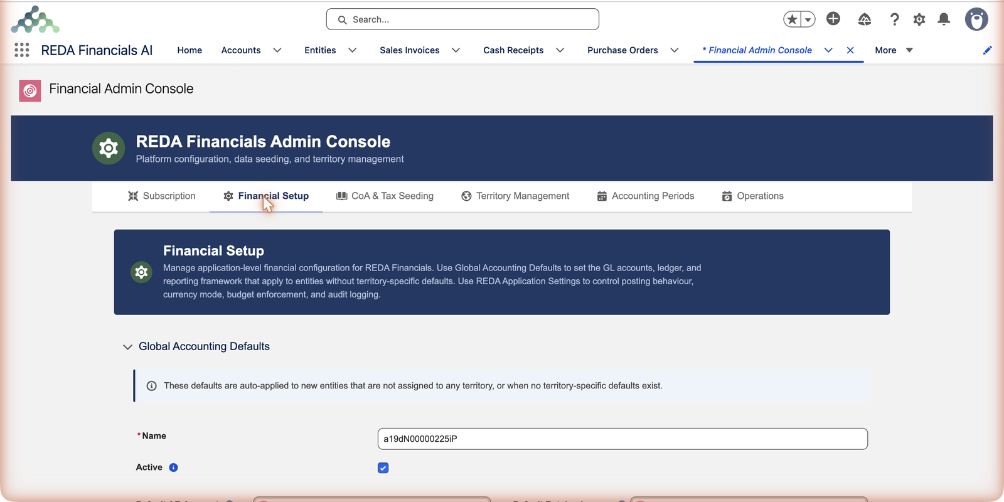Open the user profile avatar
This screenshot has height=502, width=1004.
pyautogui.click(x=976, y=19)
